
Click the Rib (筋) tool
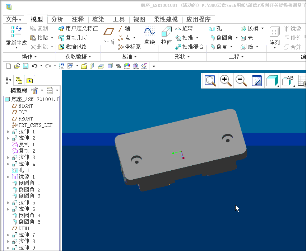tap(247, 47)
